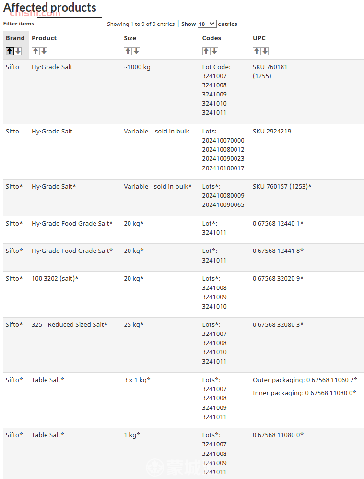Sort Brand column ascending arrow
This screenshot has height=479, width=364.
click(x=10, y=51)
